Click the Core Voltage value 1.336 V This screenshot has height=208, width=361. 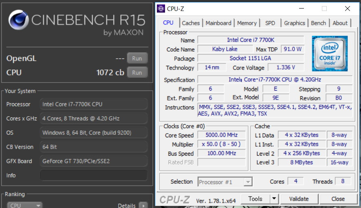coord(286,67)
